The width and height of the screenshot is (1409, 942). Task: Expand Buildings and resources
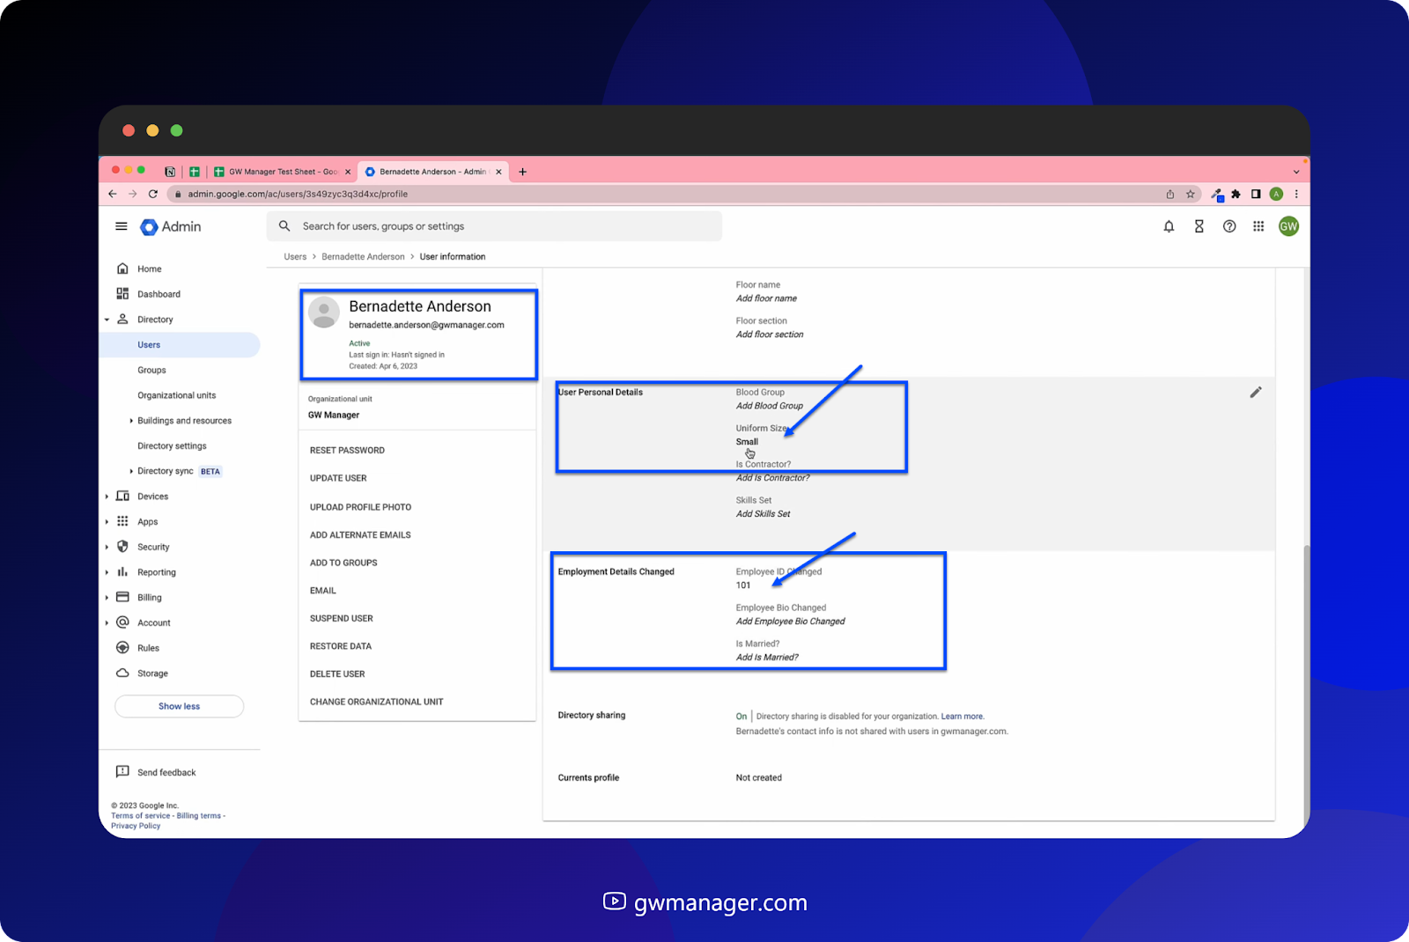[131, 421]
